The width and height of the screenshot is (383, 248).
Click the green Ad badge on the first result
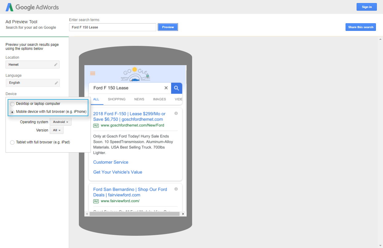click(96, 125)
